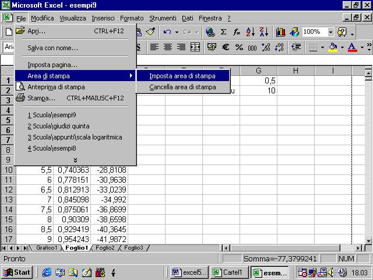The height and width of the screenshot is (280, 373).
Task: Select row header 12
Action: pyautogui.click(x=8, y=190)
